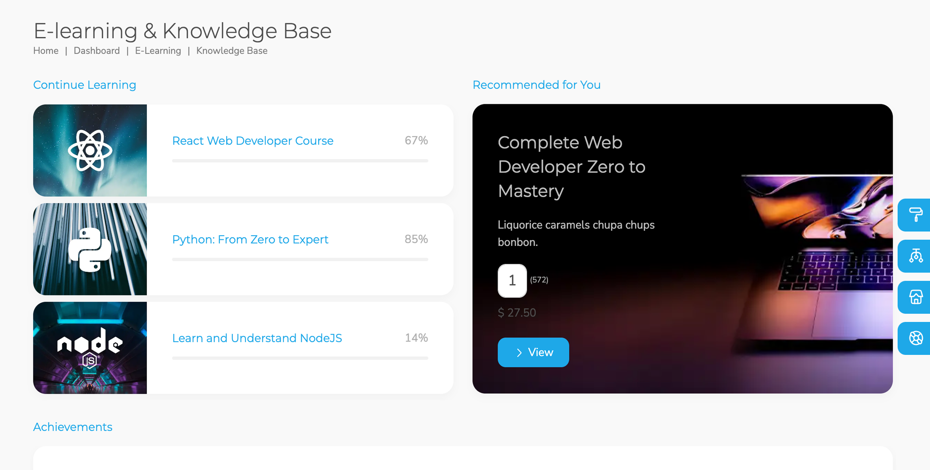Click the NodeJS course progress bar
This screenshot has height=470, width=930.
pos(300,358)
